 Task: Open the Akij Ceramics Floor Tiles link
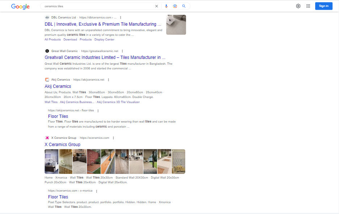tap(58, 116)
